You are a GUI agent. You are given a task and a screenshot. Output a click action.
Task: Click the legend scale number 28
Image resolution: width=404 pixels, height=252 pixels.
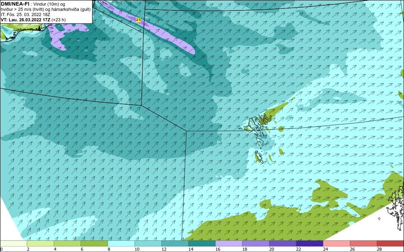coord(379,249)
